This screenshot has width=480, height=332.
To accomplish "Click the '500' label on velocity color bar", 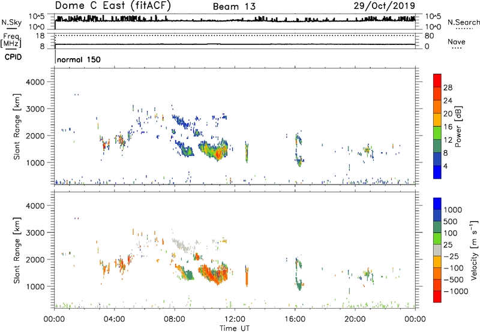I will (450, 221).
